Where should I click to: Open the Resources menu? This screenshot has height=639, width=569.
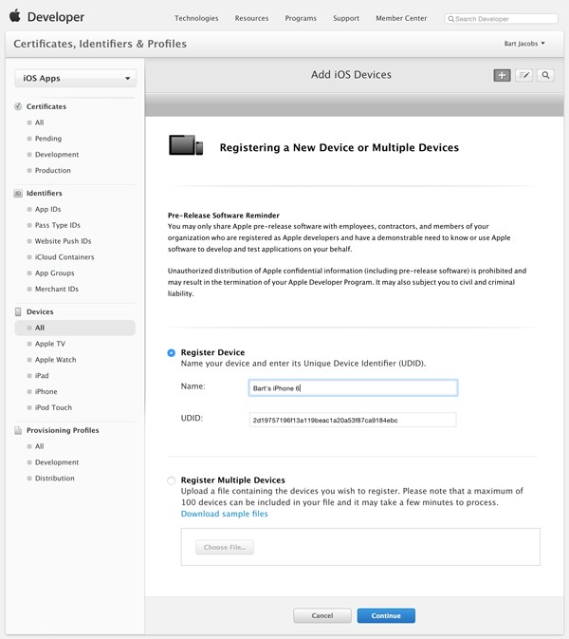[251, 18]
